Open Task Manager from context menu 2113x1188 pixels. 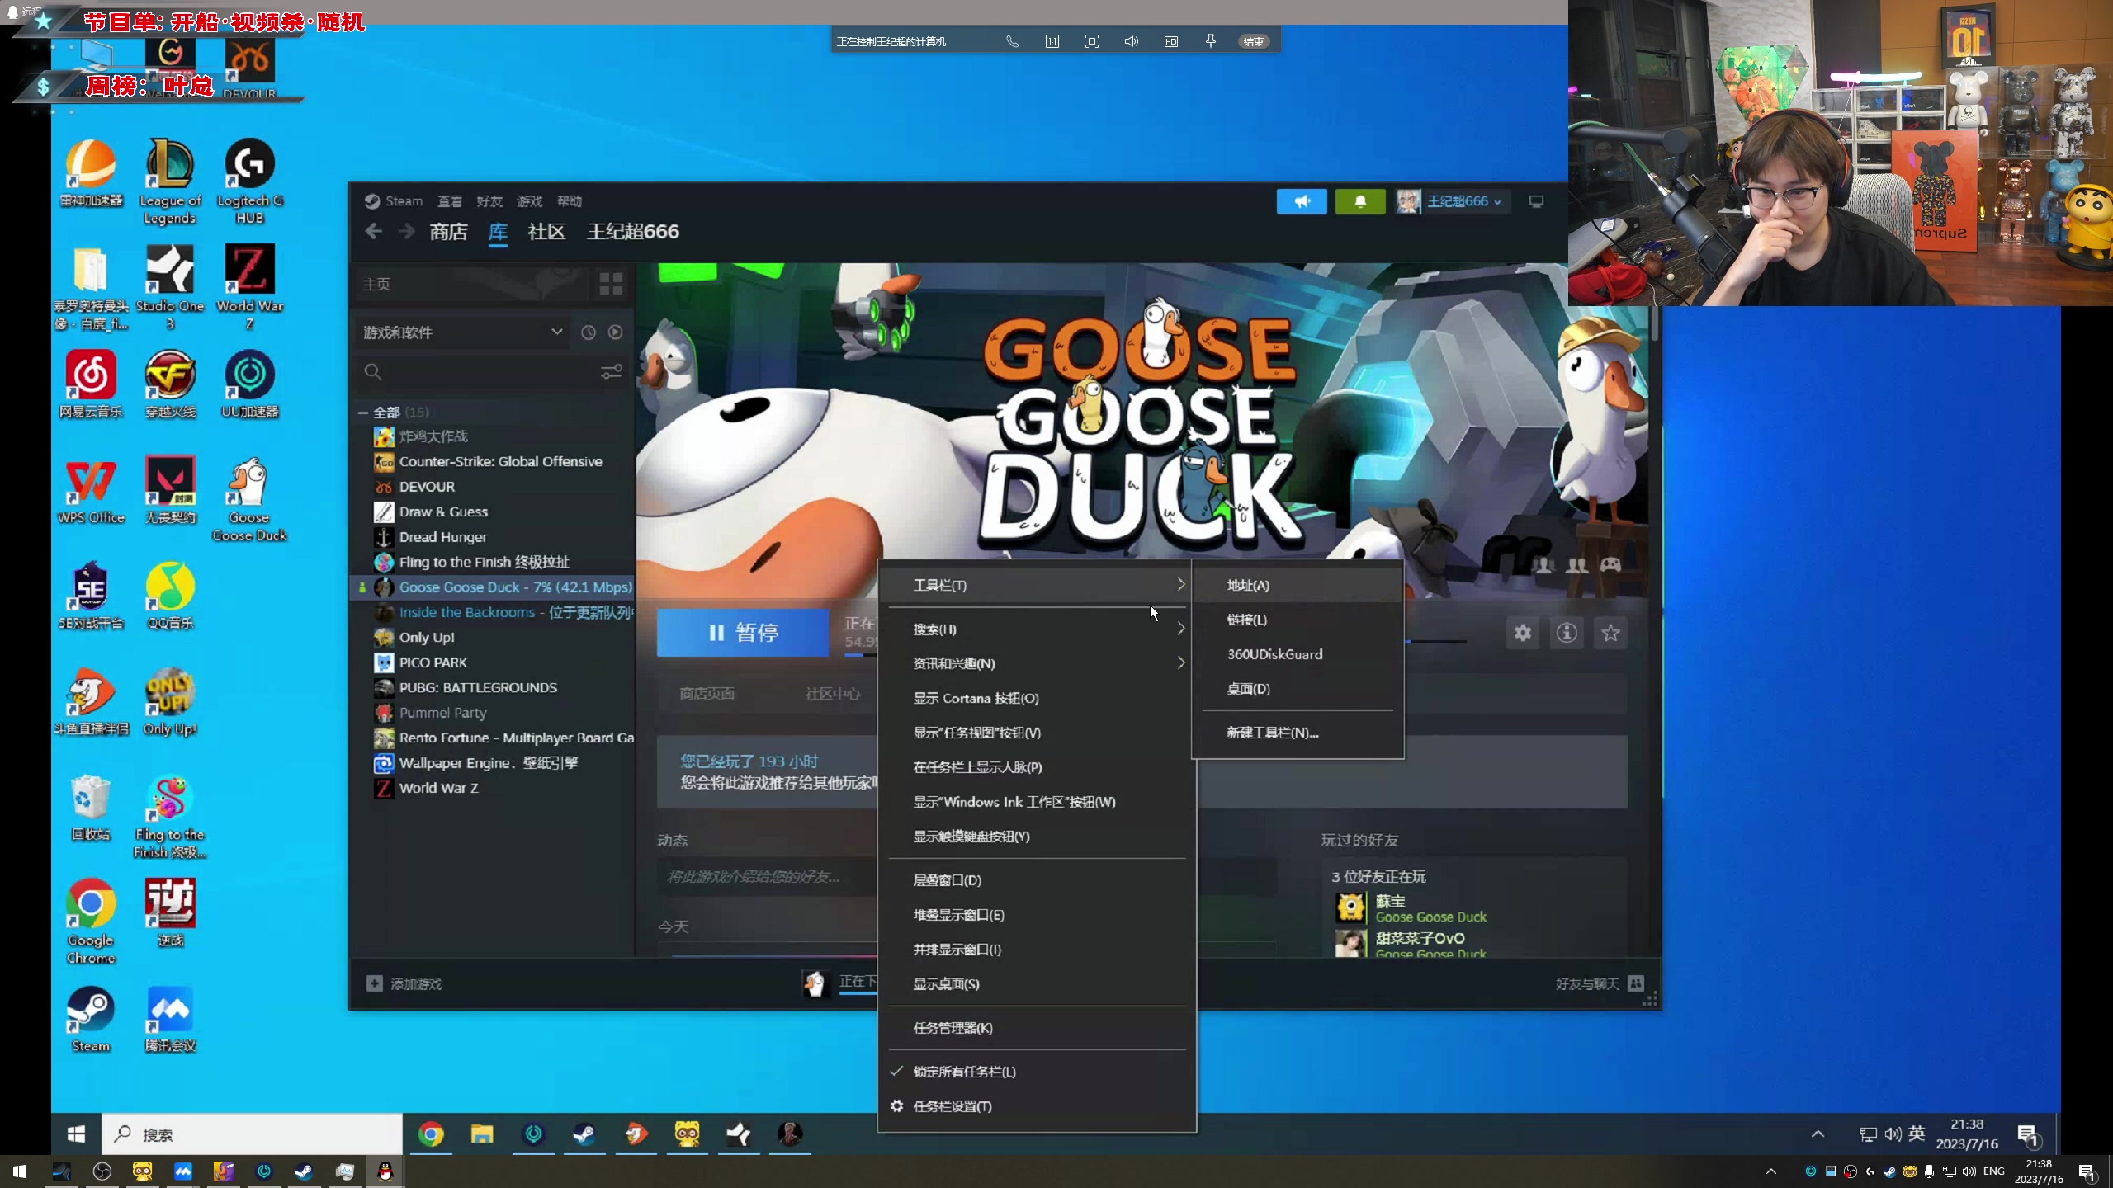pyautogui.click(x=952, y=1028)
